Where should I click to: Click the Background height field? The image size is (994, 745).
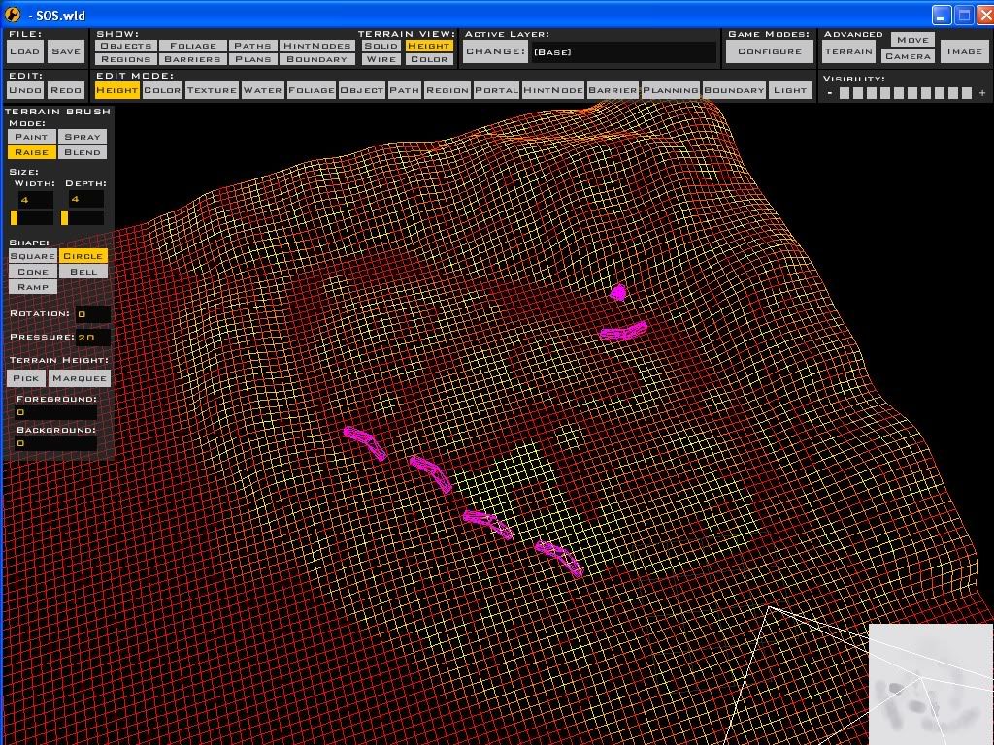(x=55, y=443)
